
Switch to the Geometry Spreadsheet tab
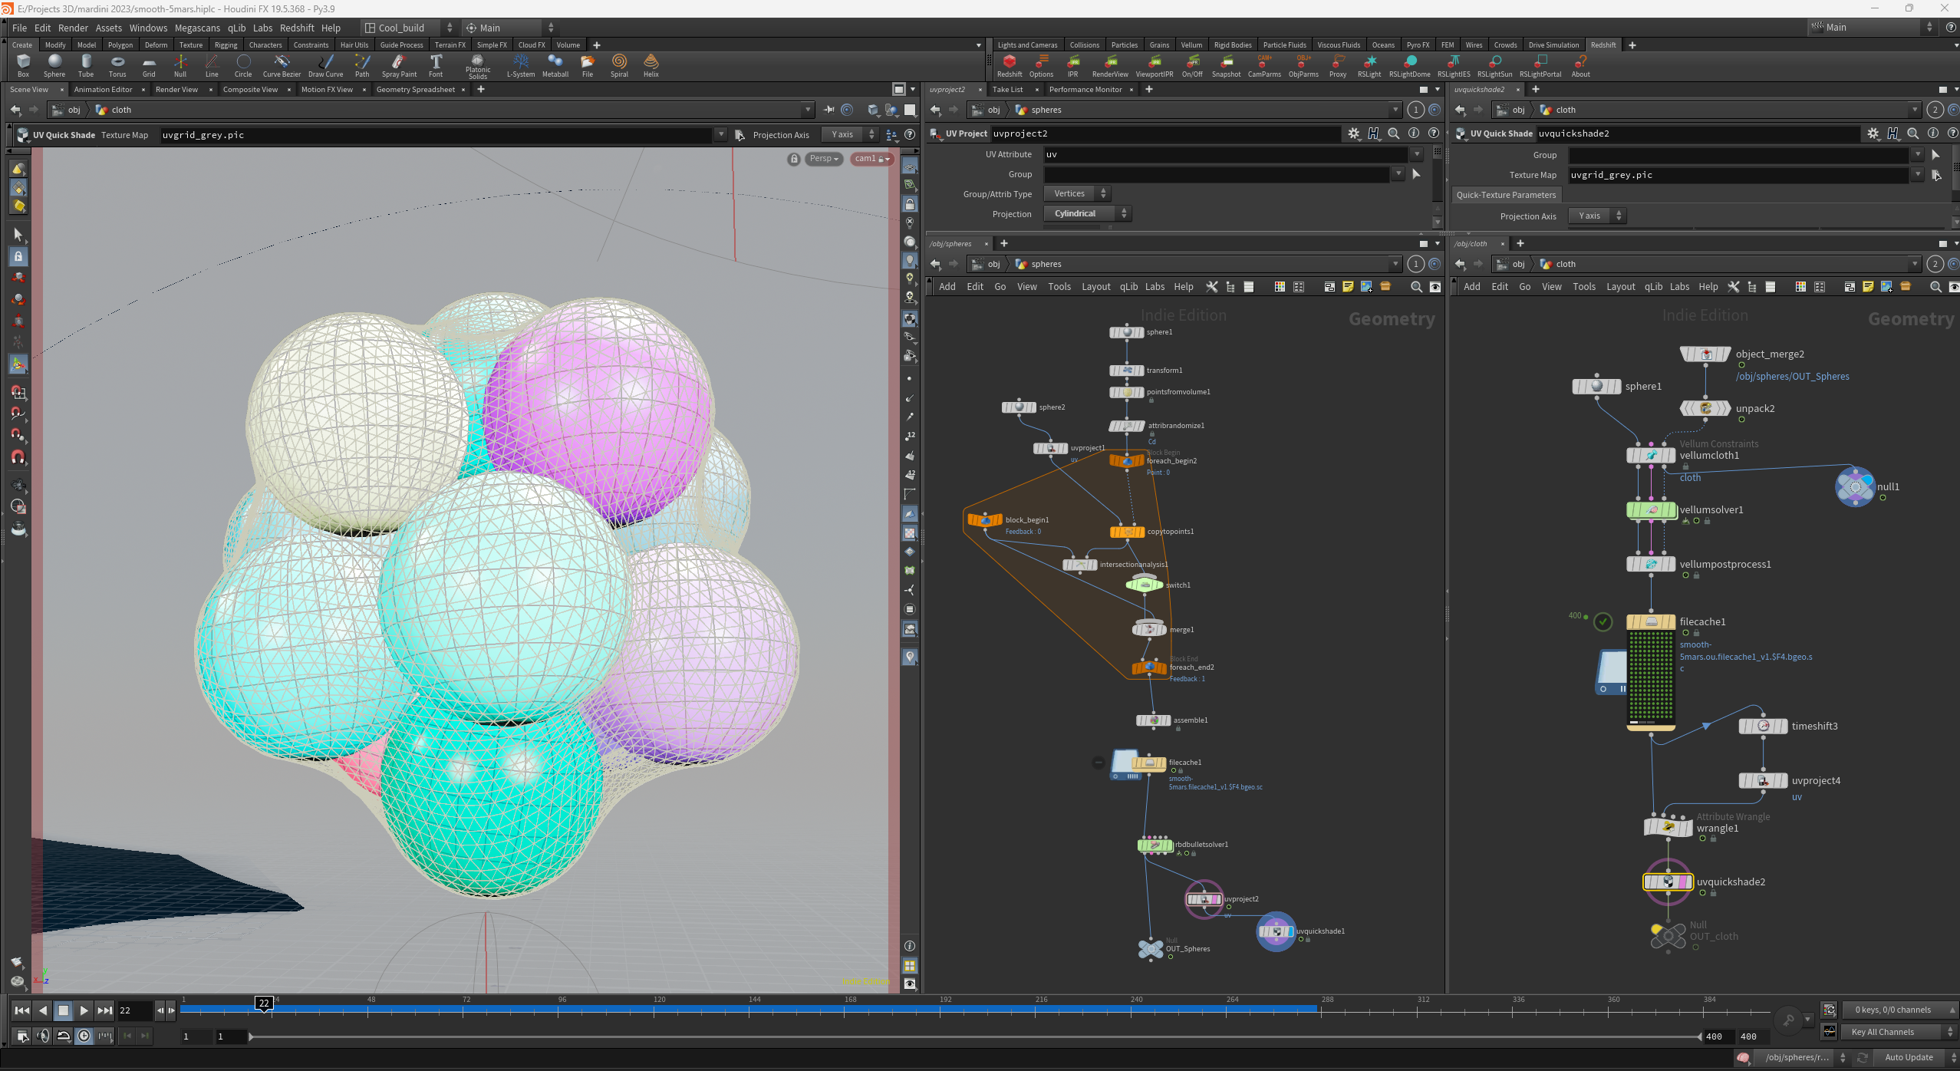416,90
